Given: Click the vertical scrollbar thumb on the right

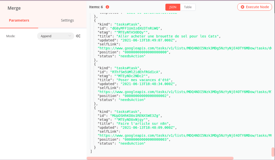Looking at the screenshot, I should click(273, 151).
